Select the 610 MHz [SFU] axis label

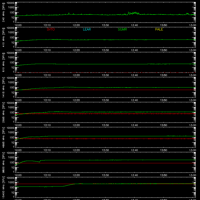point(3,62)
